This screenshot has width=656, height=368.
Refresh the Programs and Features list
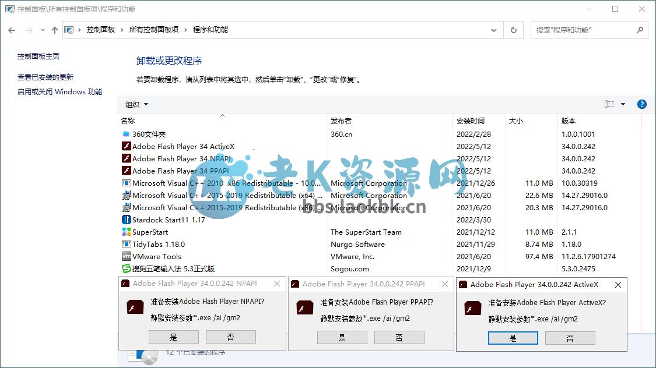tap(514, 30)
